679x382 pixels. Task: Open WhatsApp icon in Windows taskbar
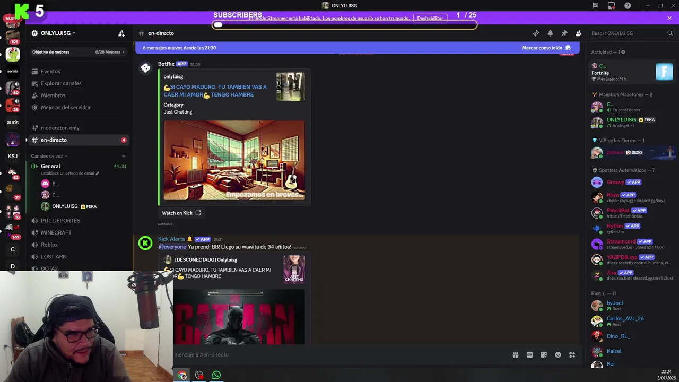coord(216,375)
